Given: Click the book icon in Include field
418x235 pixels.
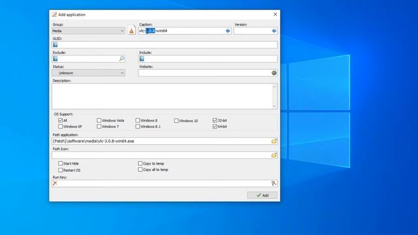Looking at the screenshot, I should click(x=142, y=59).
